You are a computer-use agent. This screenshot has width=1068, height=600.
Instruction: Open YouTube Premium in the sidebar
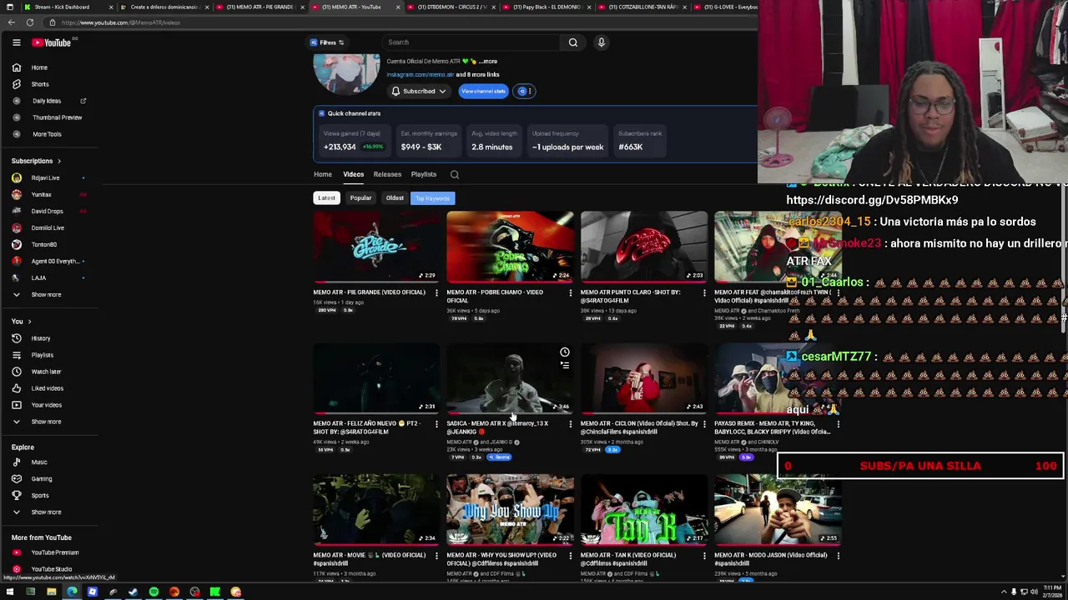coord(48,552)
